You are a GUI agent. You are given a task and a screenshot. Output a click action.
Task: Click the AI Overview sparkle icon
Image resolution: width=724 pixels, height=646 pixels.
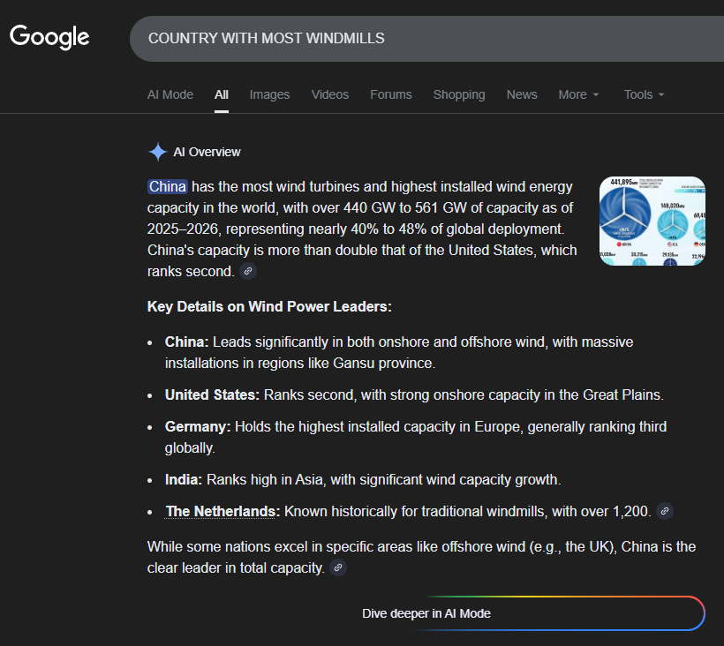click(x=157, y=152)
